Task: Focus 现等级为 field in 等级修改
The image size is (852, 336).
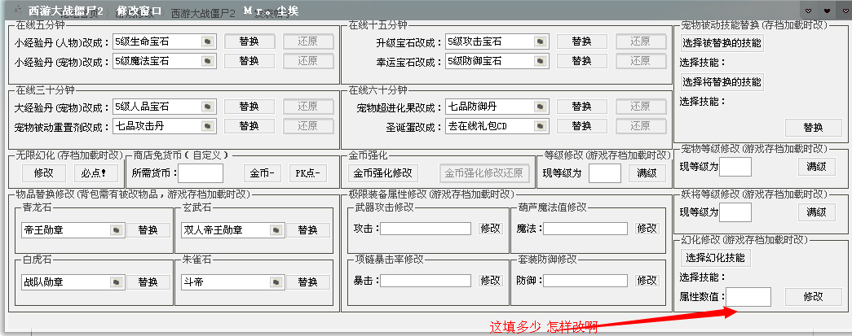Action: (605, 173)
